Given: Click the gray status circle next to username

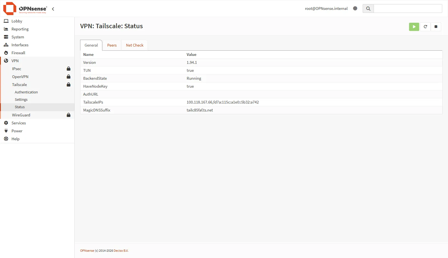Looking at the screenshot, I should tap(355, 8).
